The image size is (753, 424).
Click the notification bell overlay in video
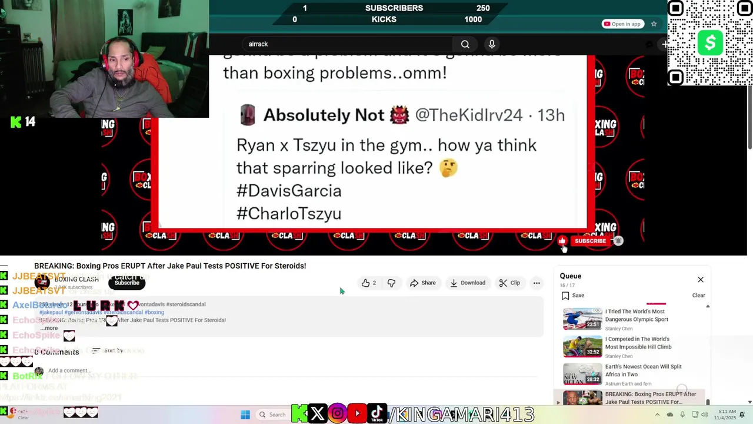point(618,241)
